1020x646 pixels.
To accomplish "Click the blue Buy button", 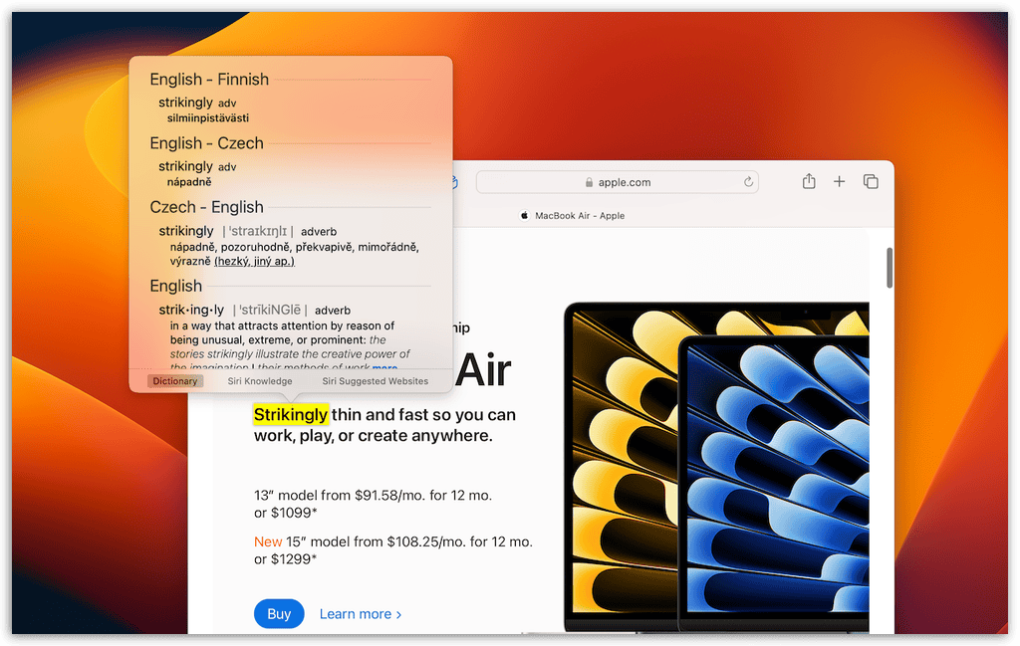I will point(279,613).
